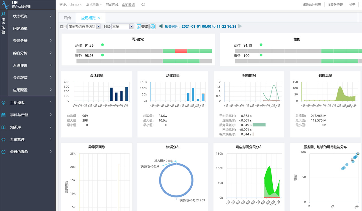Click the 217.966 M total traffic value
This screenshot has height=211, width=362.
pos(319,116)
